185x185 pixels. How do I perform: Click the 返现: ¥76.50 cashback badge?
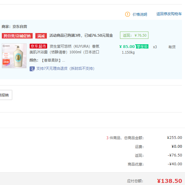coord(134,35)
